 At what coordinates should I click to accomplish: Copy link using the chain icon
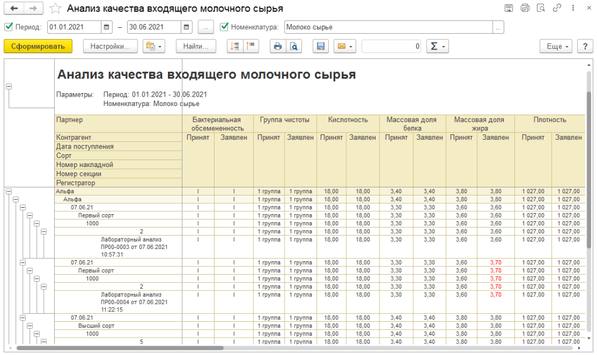click(x=557, y=8)
